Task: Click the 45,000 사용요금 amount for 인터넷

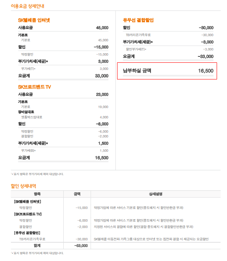Action: click(x=102, y=28)
